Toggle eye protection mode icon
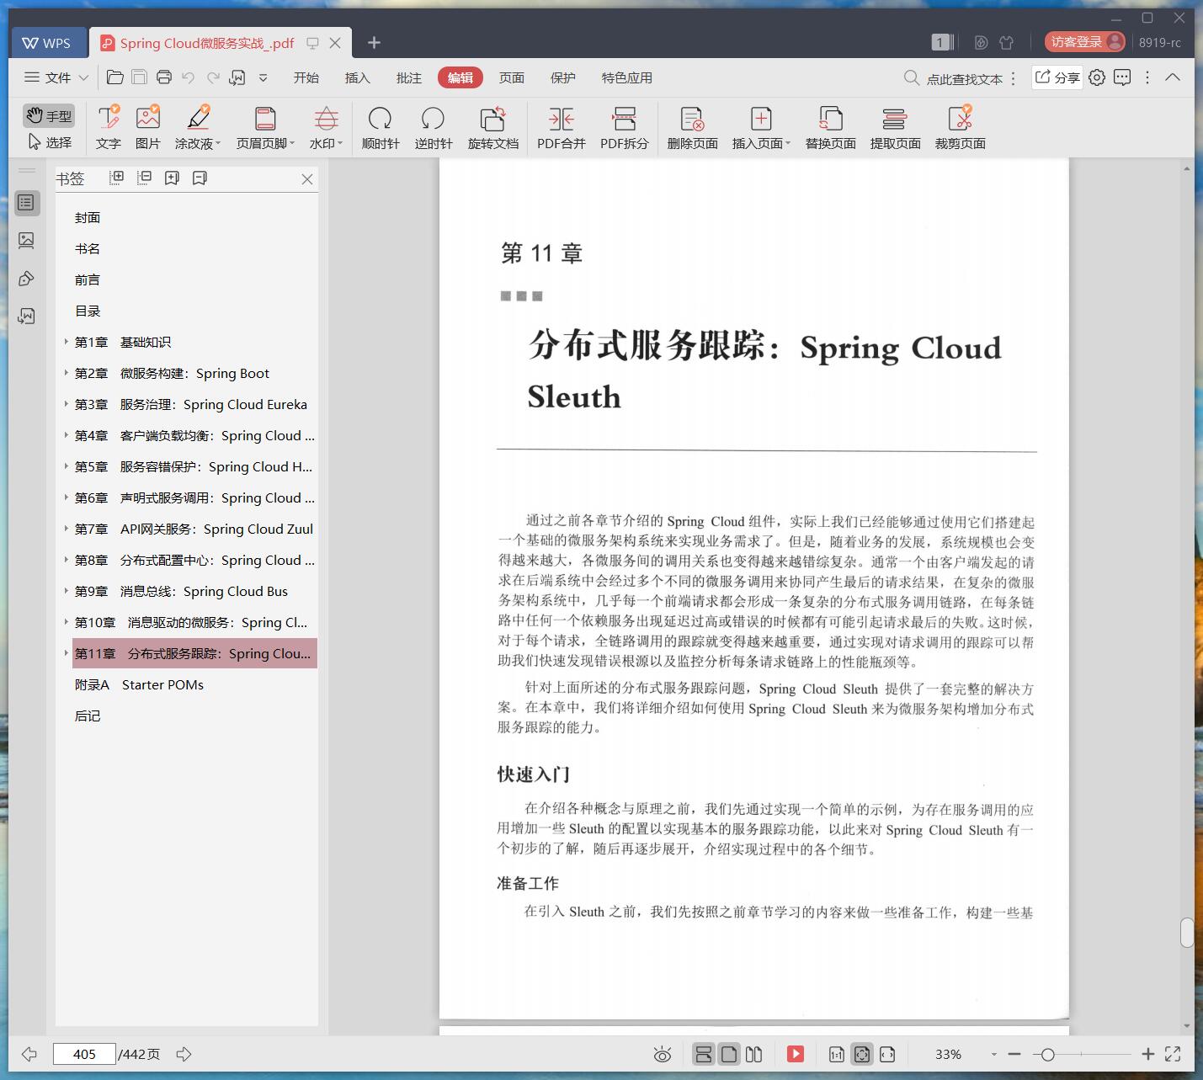 (x=663, y=1054)
